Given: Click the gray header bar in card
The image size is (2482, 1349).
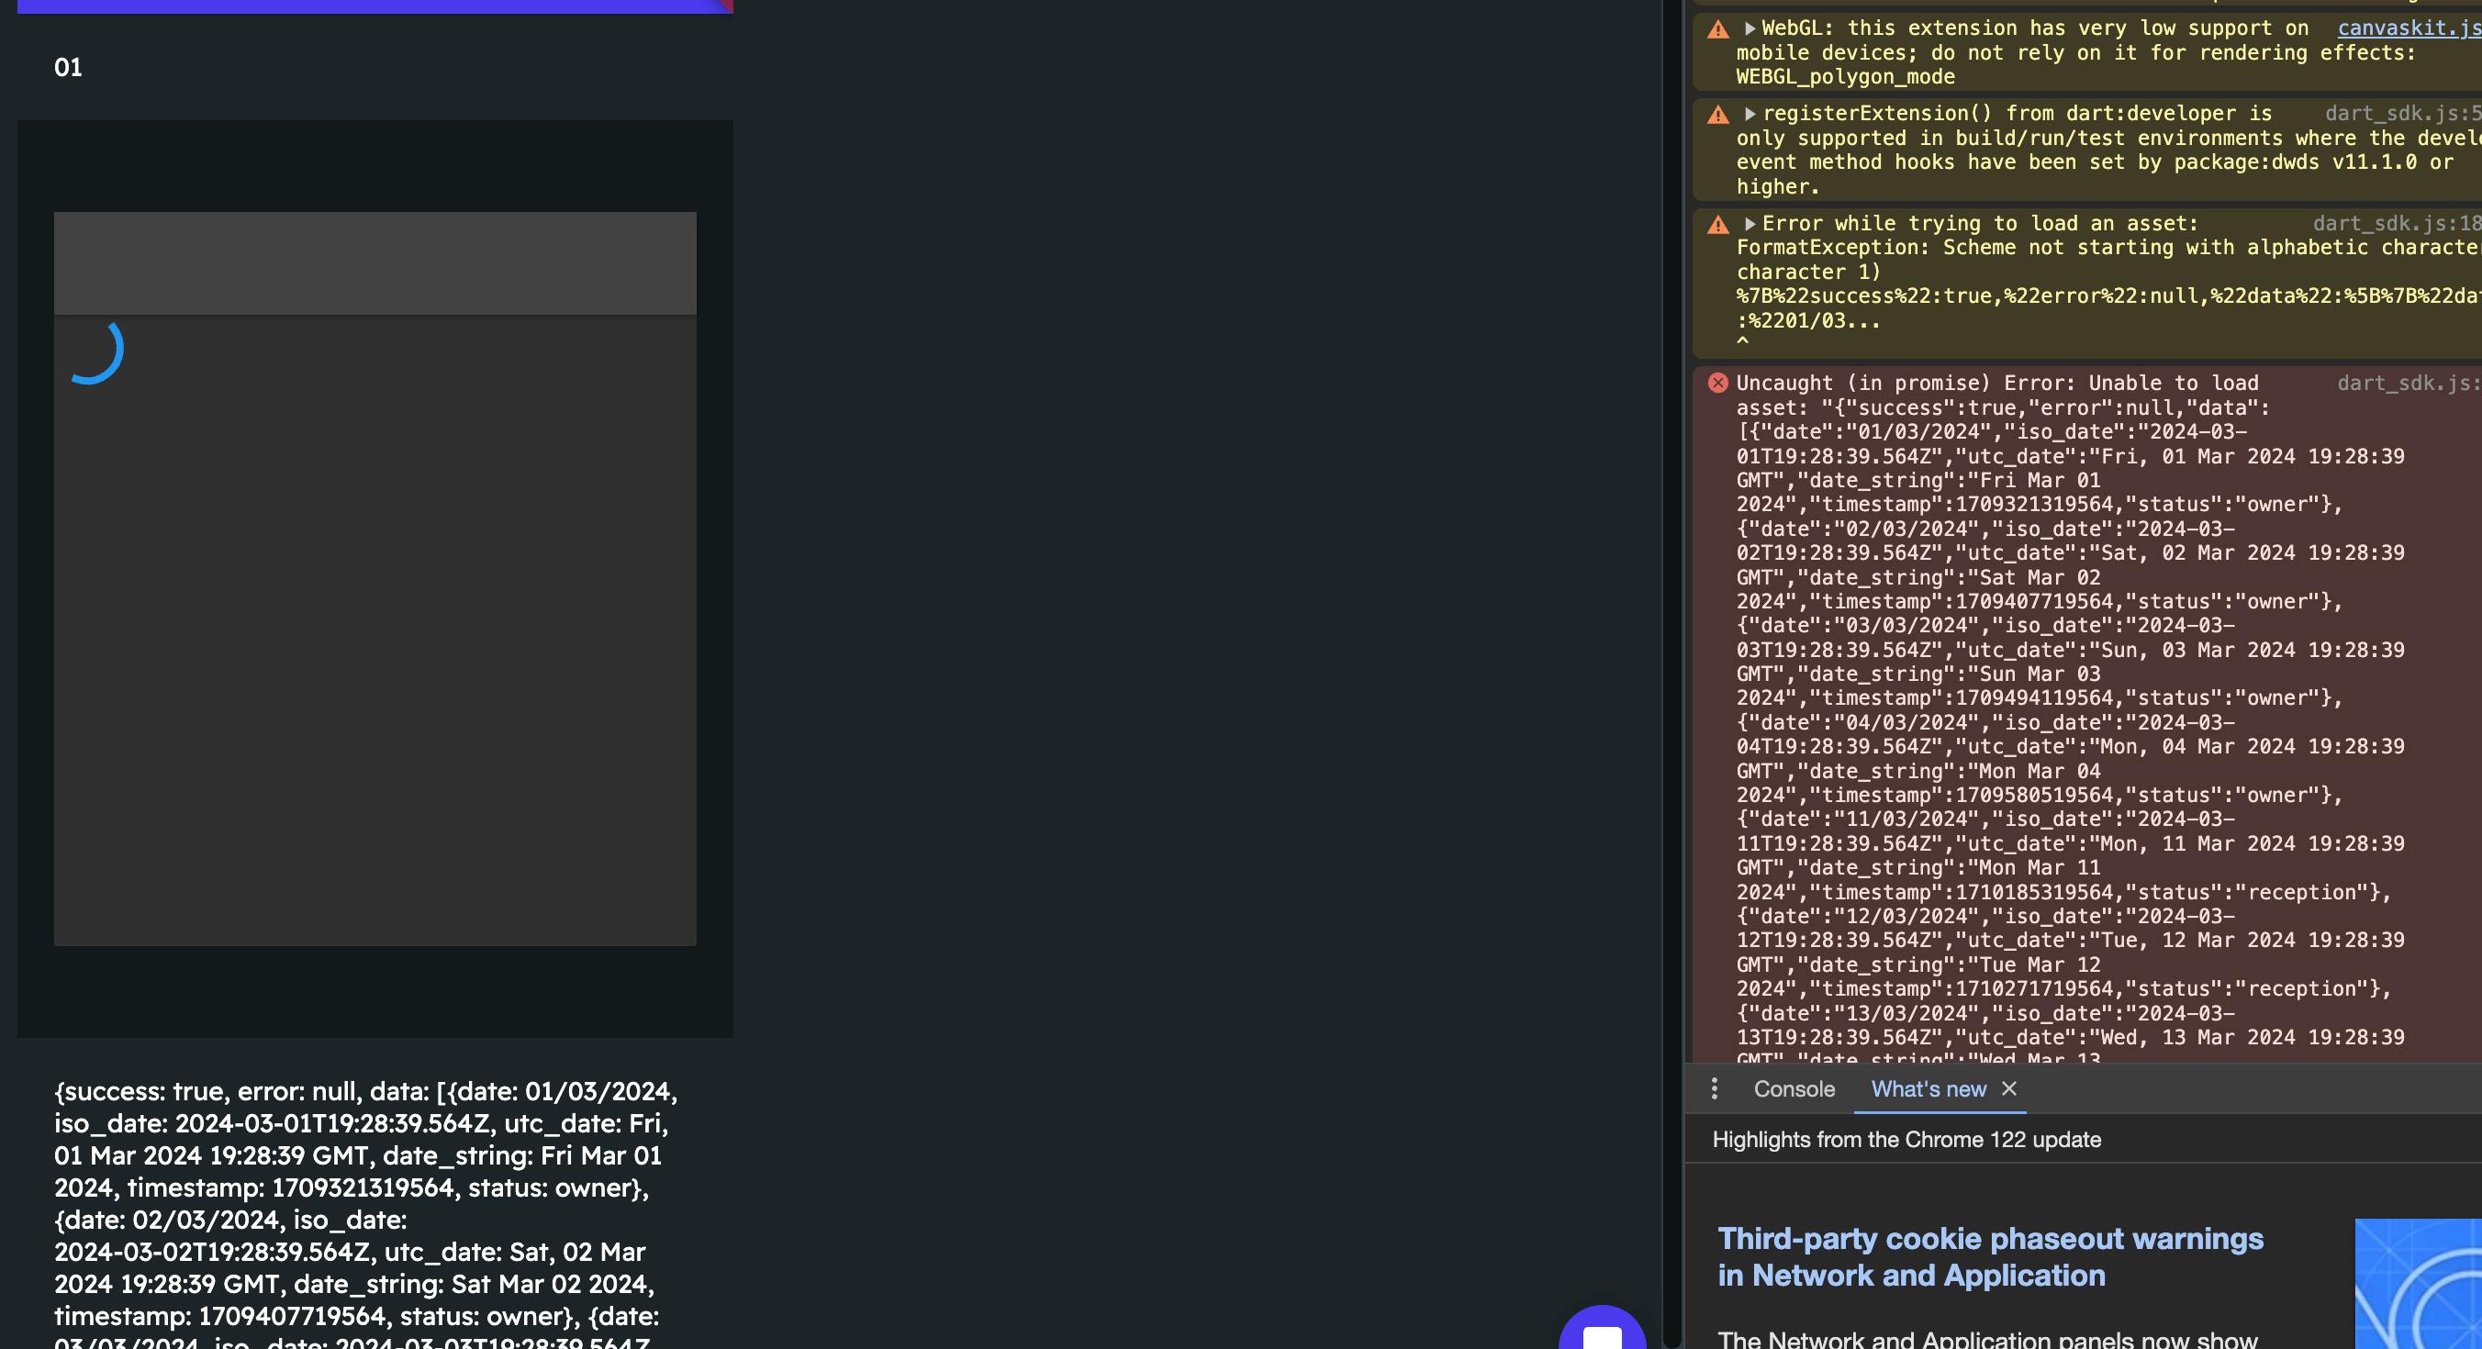Looking at the screenshot, I should pos(375,263).
